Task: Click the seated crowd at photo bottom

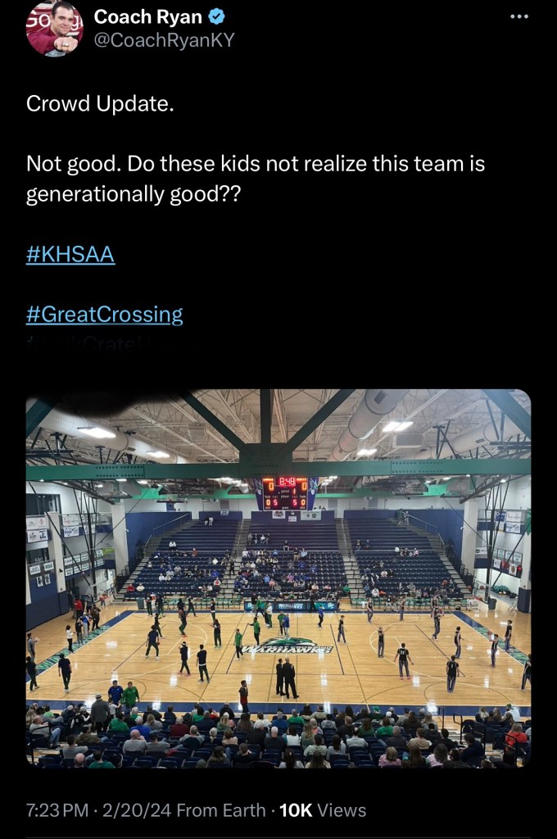Action: (278, 737)
